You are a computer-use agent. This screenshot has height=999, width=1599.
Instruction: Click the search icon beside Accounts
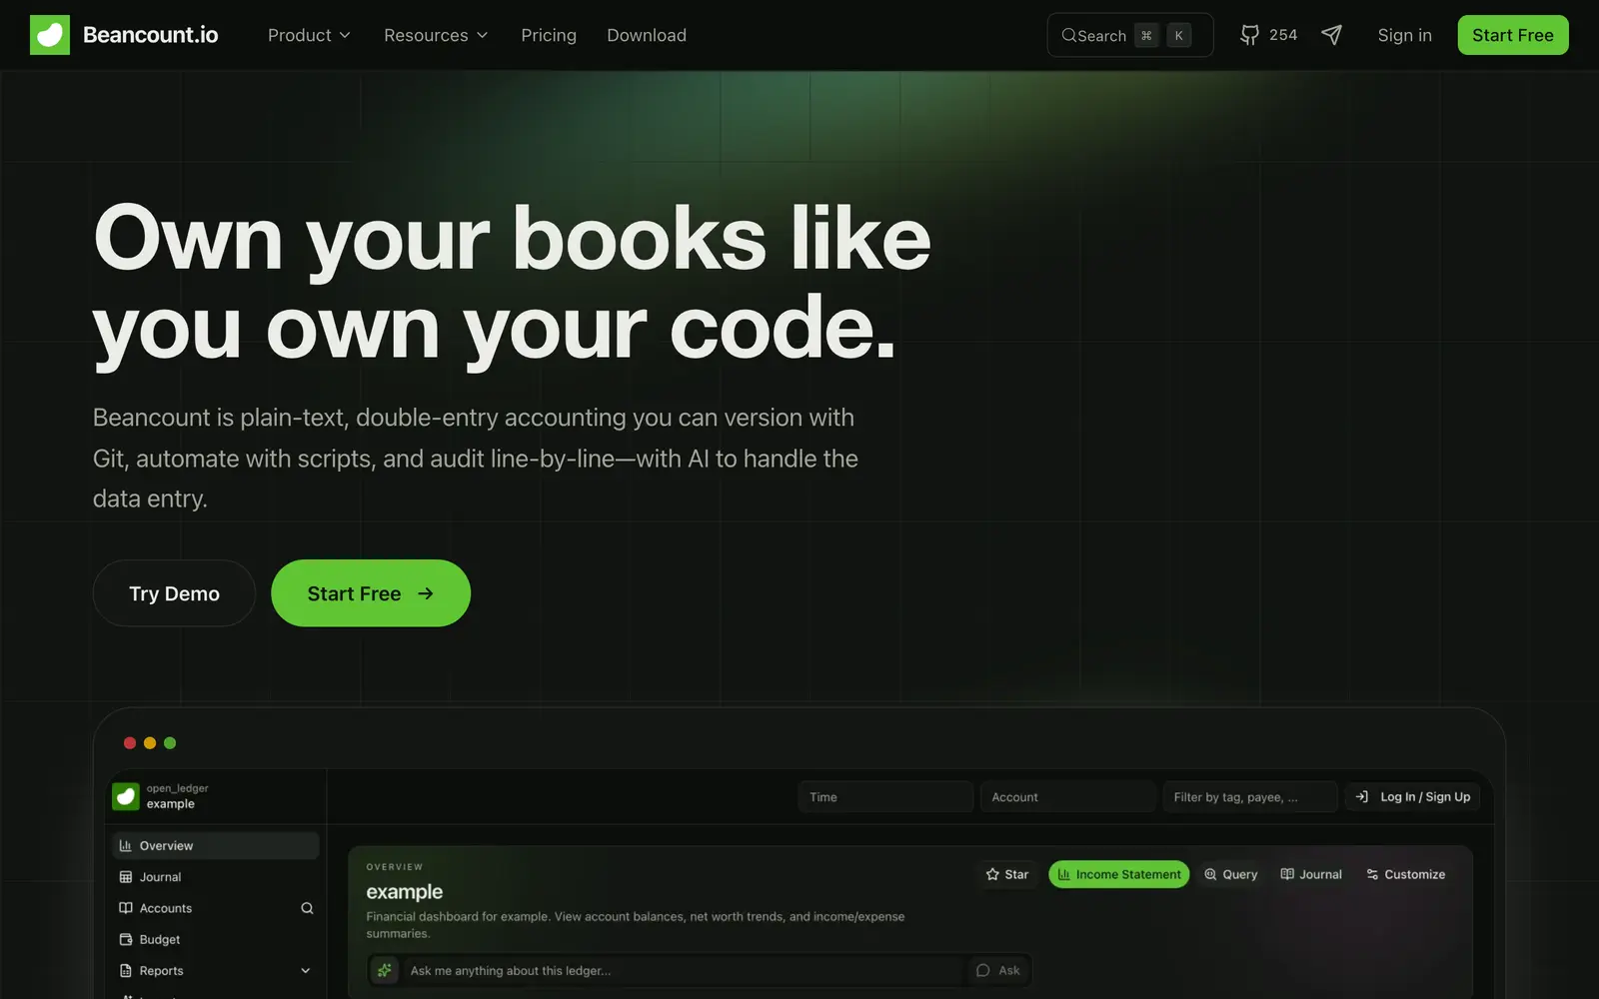(307, 908)
